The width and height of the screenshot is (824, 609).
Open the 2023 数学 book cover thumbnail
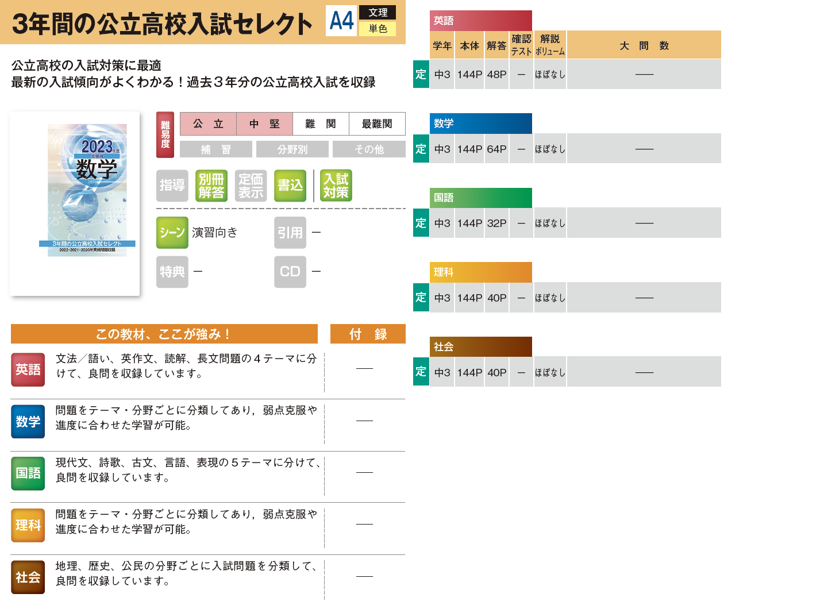pyautogui.click(x=75, y=204)
